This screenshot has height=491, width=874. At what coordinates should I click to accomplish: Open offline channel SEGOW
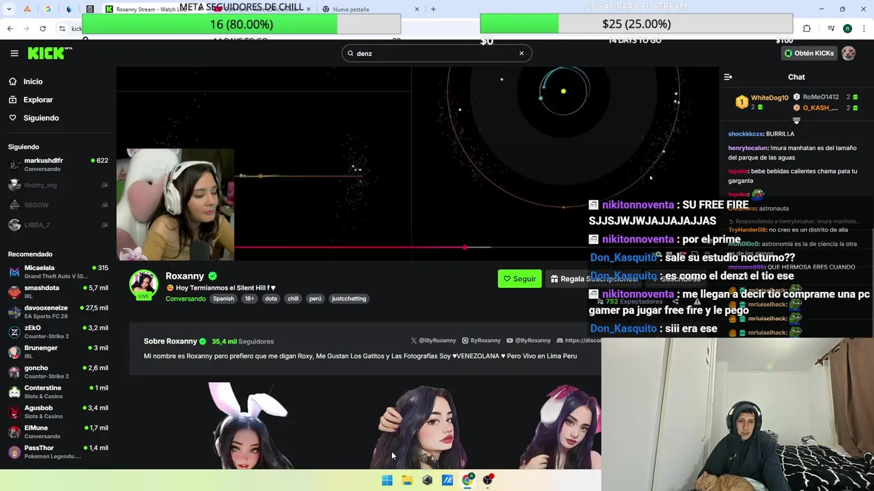point(58,205)
